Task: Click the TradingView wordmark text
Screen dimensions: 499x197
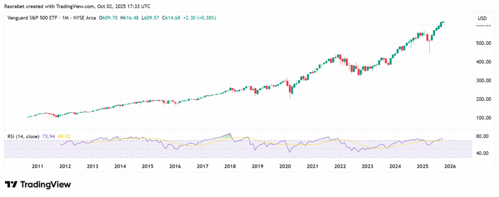Action: 45,185
